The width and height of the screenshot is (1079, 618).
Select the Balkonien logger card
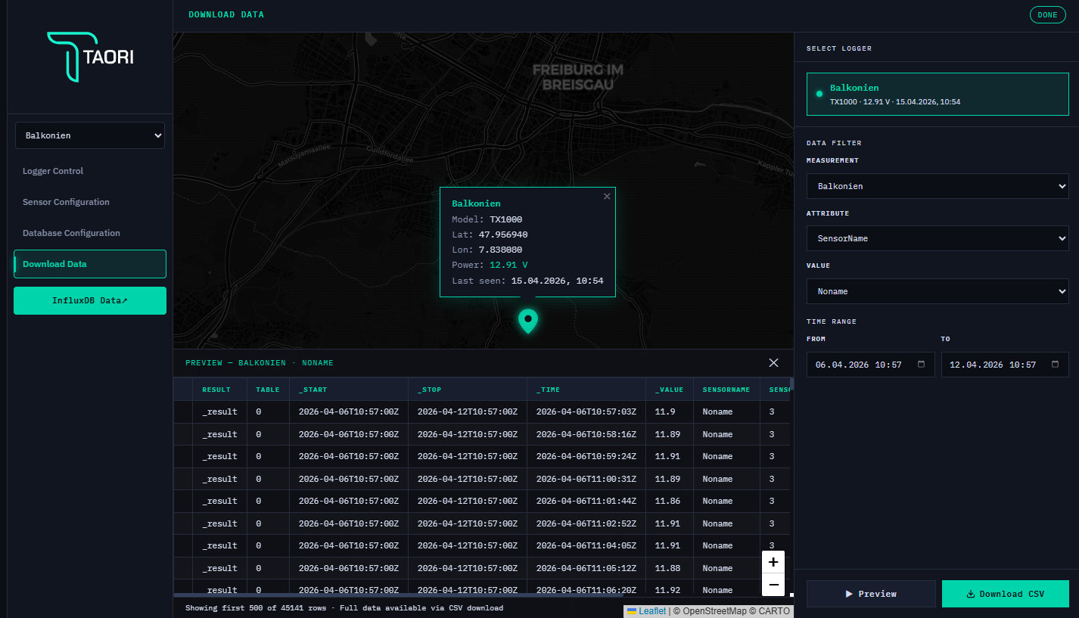point(937,94)
